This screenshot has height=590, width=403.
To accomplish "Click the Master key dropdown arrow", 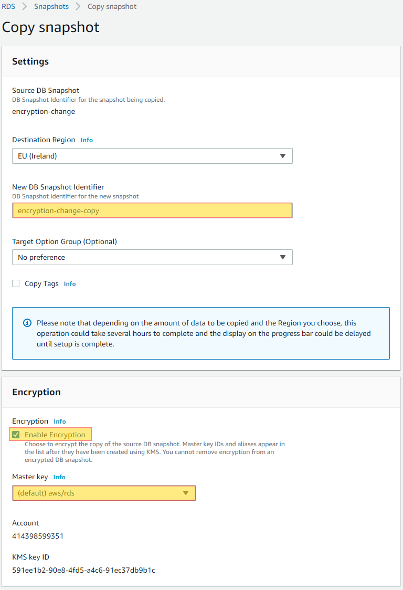I will [x=186, y=493].
